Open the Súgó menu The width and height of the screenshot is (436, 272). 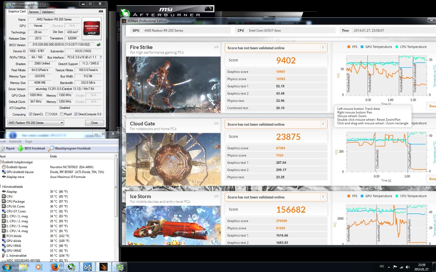pos(29,141)
